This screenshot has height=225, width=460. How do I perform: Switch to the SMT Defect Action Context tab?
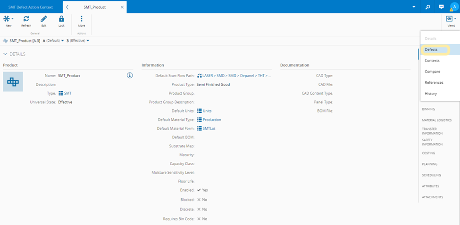pyautogui.click(x=31, y=7)
